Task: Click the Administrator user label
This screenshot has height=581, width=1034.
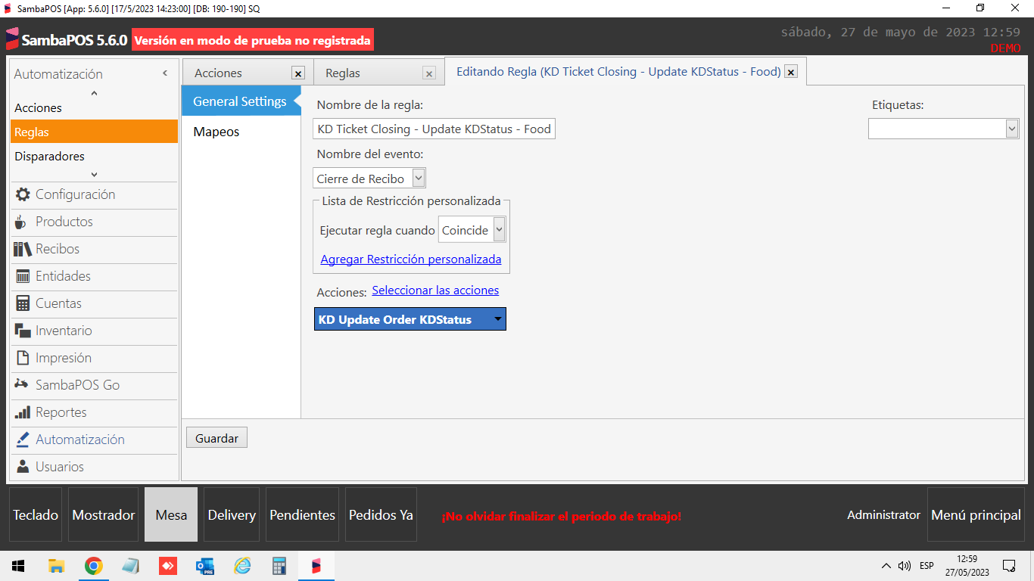Action: (883, 514)
